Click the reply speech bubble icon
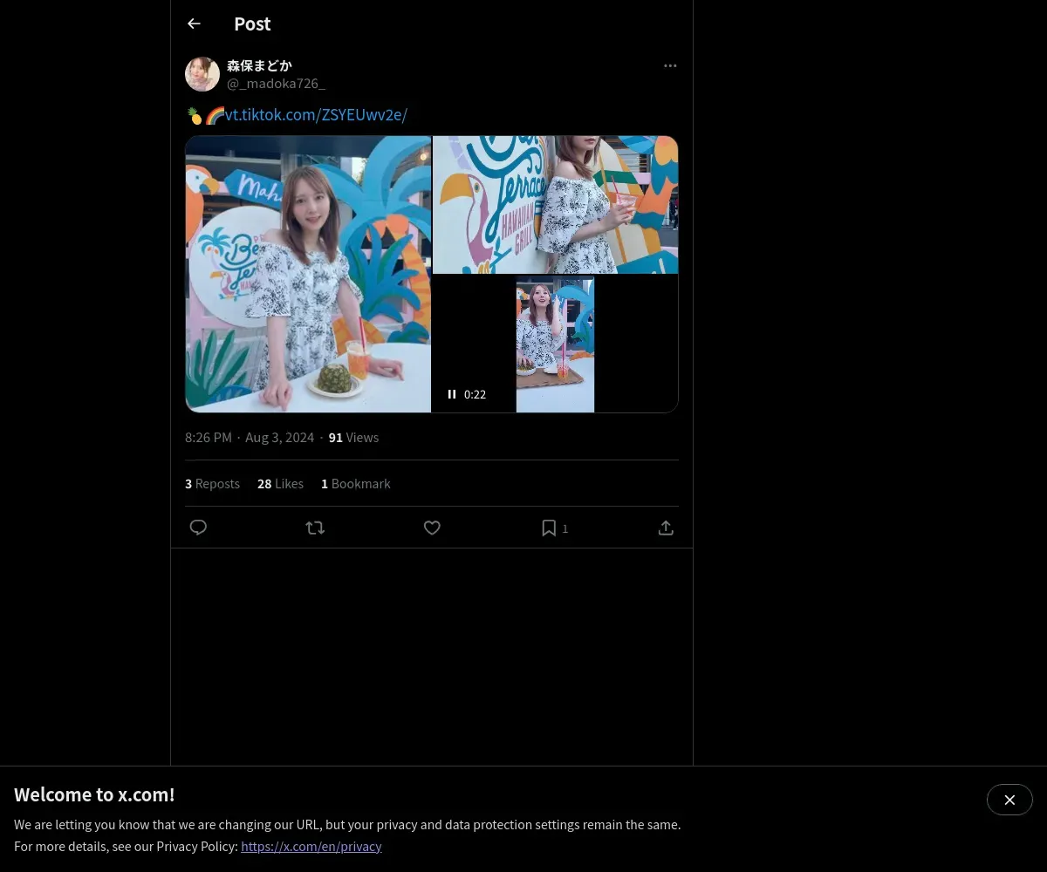 (198, 528)
